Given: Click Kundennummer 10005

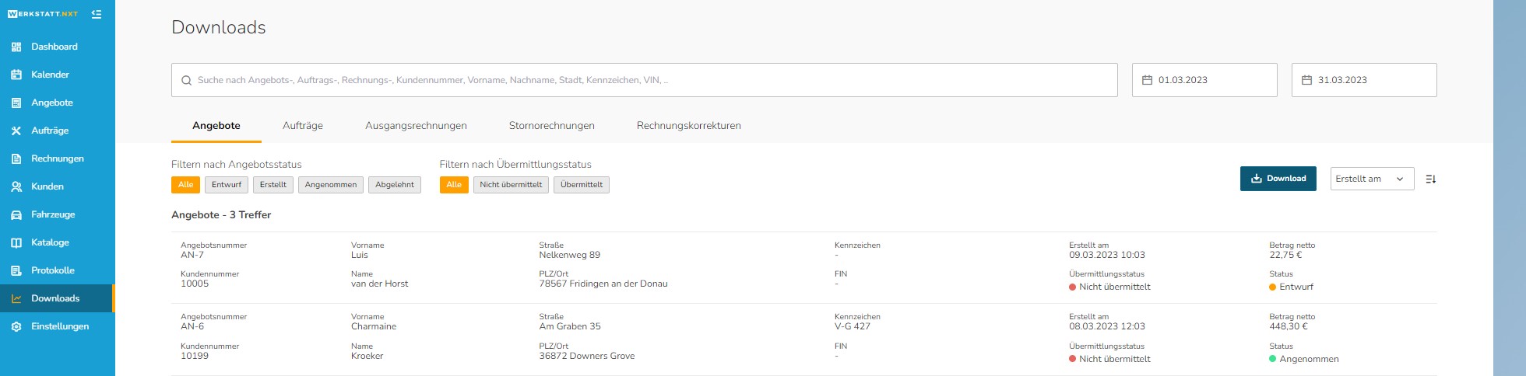Looking at the screenshot, I should point(195,284).
